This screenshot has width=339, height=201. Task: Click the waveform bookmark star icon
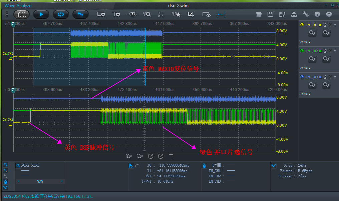click(176, 14)
